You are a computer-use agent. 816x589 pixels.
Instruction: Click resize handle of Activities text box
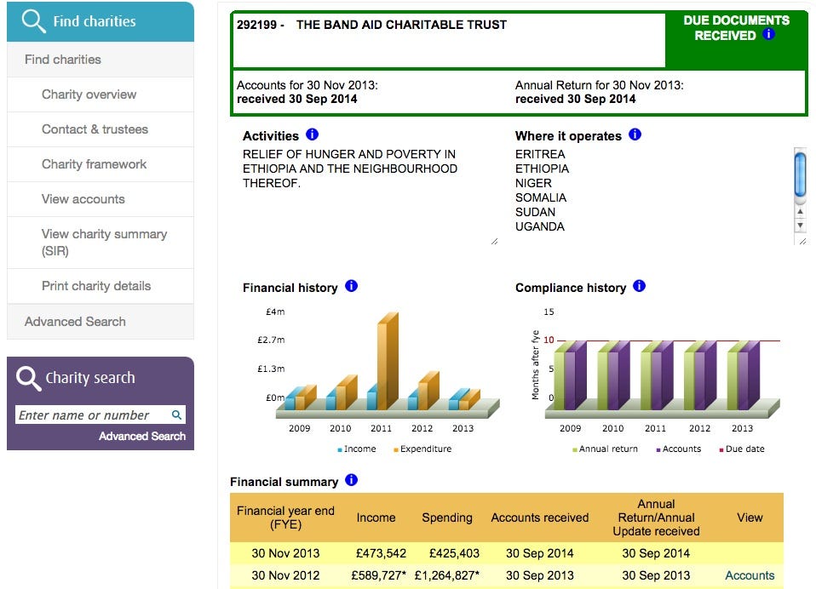494,241
